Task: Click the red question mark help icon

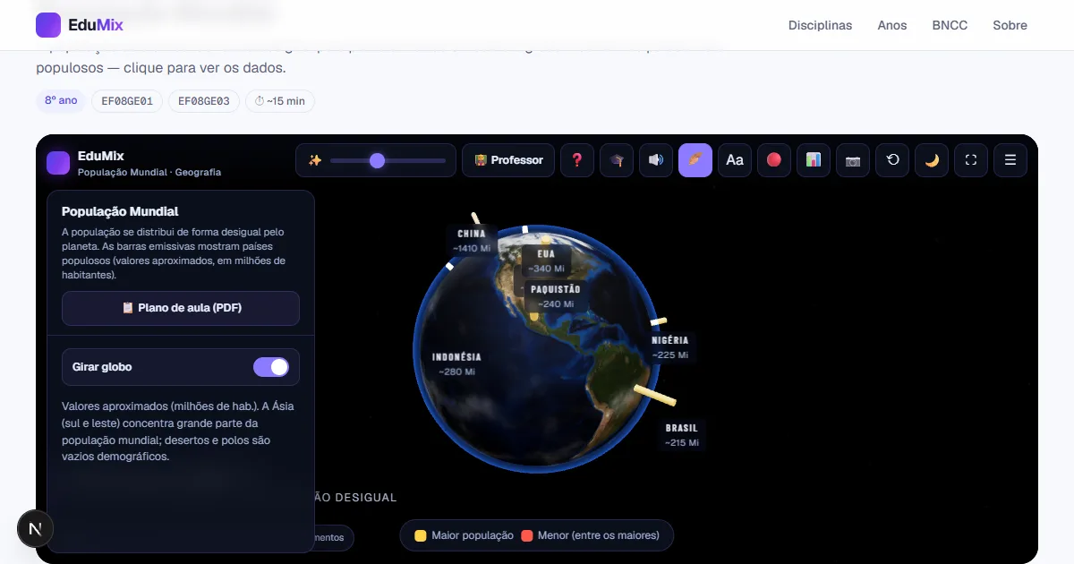Action: coord(577,160)
